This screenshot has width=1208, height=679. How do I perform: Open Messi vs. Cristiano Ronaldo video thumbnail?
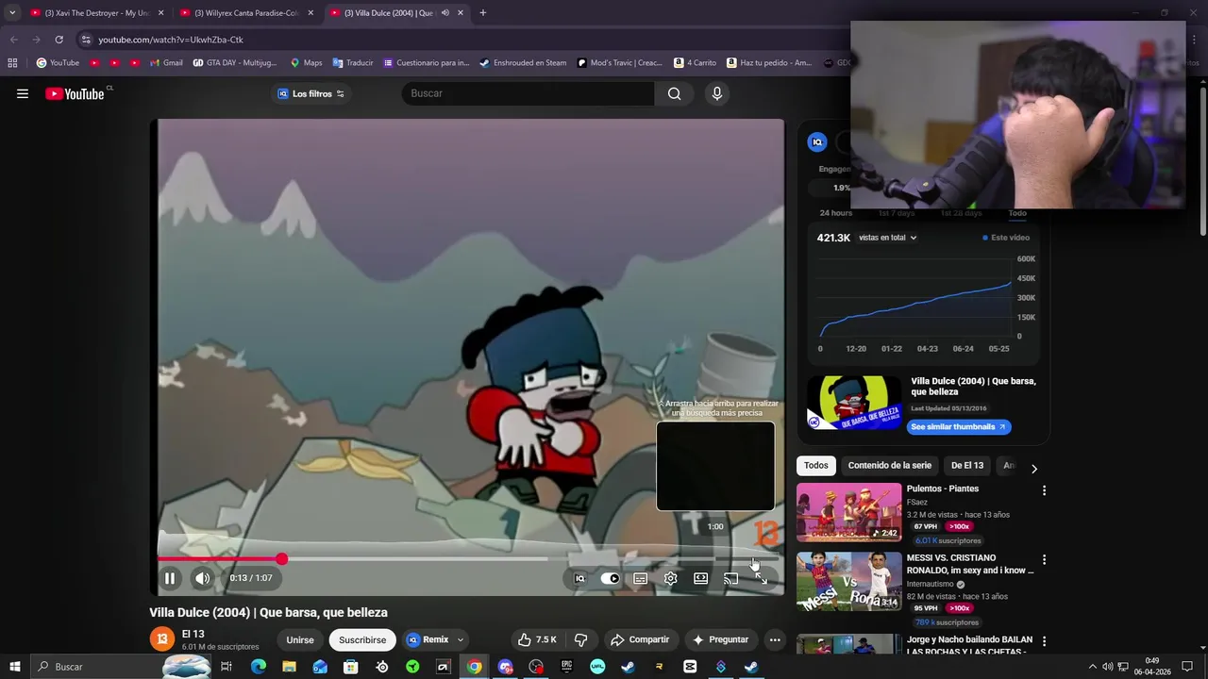pos(848,582)
